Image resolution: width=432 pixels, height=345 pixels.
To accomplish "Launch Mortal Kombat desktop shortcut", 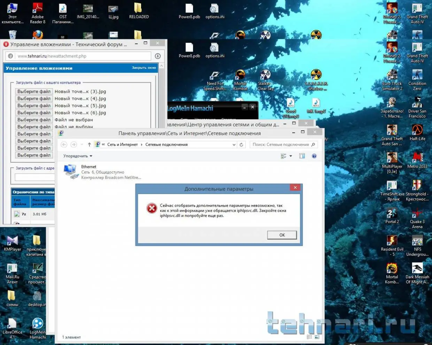I will [x=240, y=81].
